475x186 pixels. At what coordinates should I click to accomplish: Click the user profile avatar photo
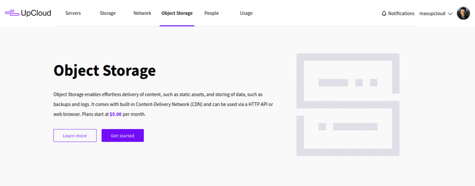click(x=463, y=13)
